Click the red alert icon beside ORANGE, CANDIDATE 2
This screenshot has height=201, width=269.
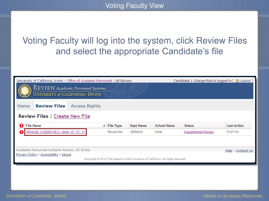[22, 132]
